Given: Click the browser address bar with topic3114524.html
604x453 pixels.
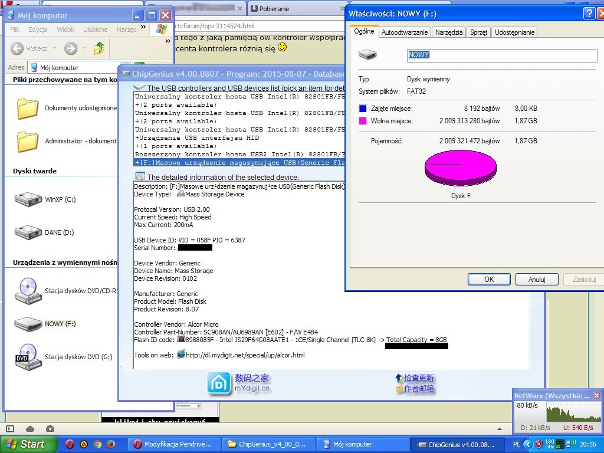Looking at the screenshot, I should pos(260,26).
